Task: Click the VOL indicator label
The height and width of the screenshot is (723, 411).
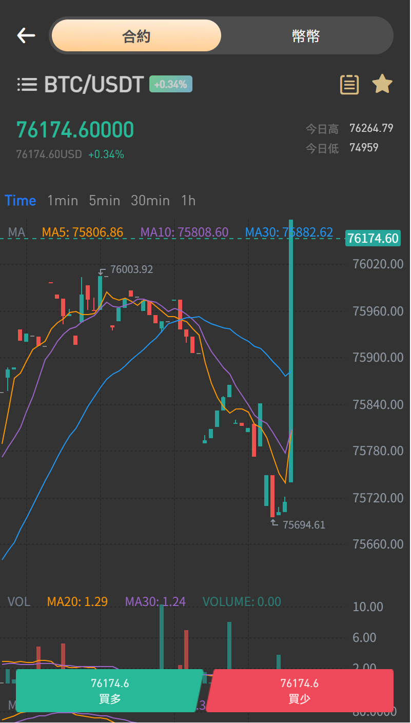Action: (x=19, y=602)
